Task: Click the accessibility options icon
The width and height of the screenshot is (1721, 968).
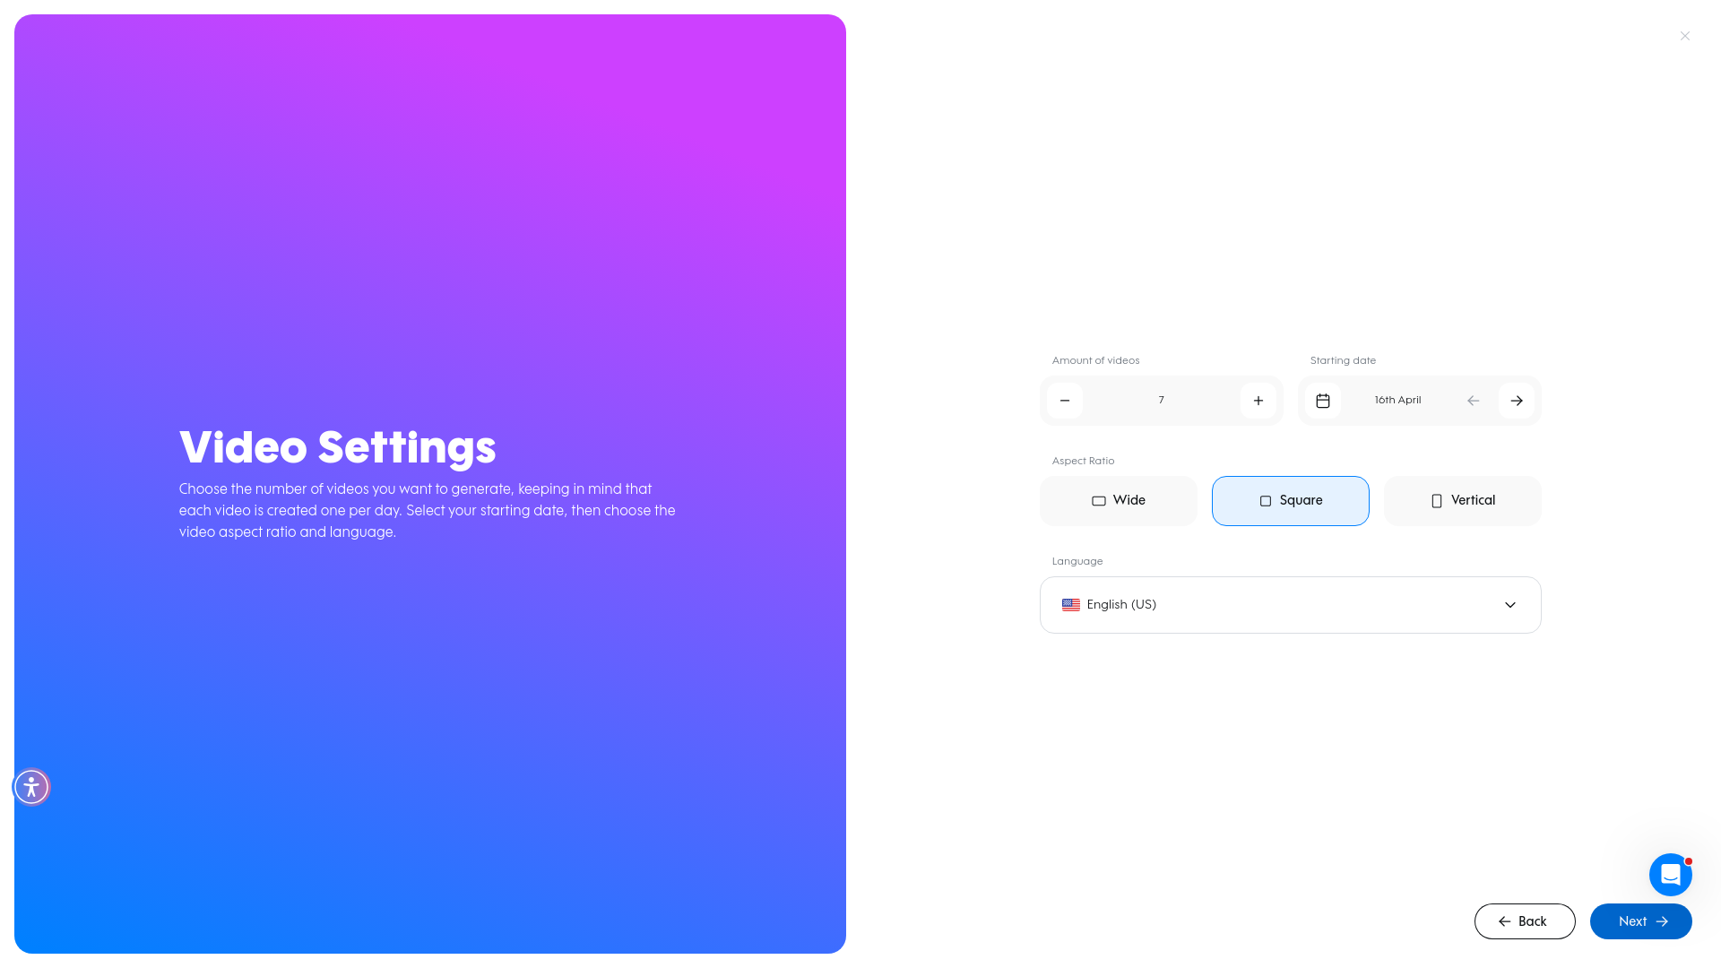Action: (31, 787)
